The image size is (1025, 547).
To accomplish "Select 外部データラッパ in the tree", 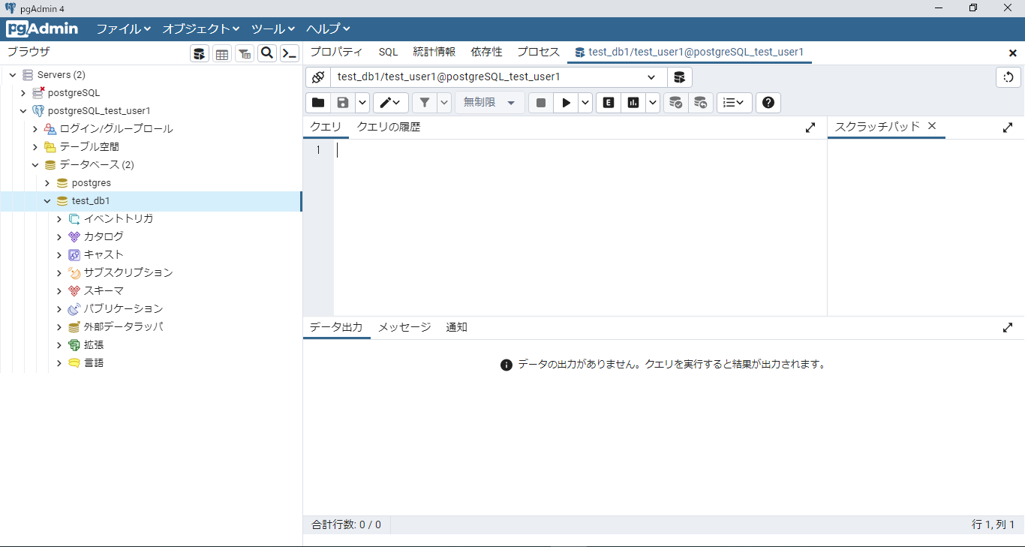I will (123, 327).
